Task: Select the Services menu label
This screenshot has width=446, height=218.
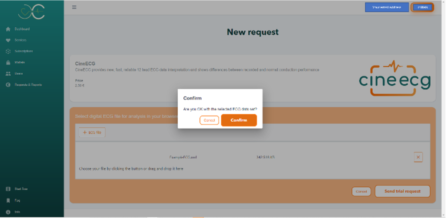Action: pos(20,40)
